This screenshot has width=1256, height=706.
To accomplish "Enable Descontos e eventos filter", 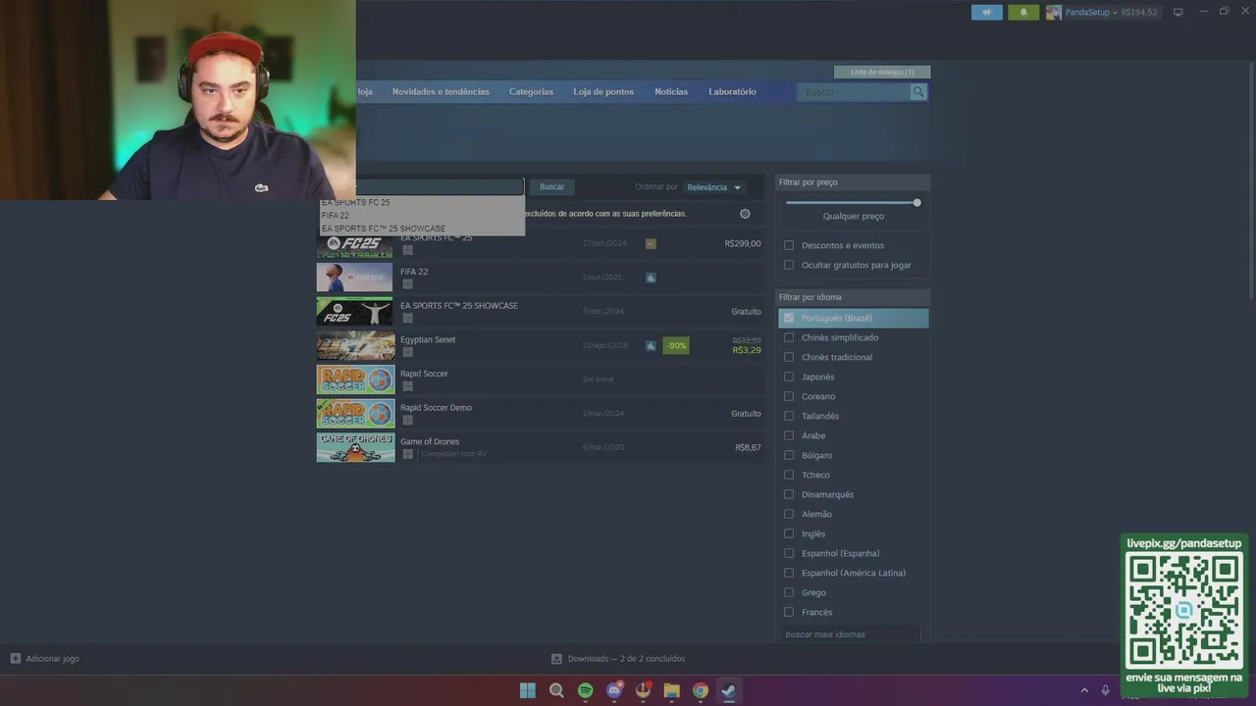I will [789, 245].
